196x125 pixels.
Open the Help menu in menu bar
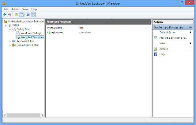[x=34, y=9]
